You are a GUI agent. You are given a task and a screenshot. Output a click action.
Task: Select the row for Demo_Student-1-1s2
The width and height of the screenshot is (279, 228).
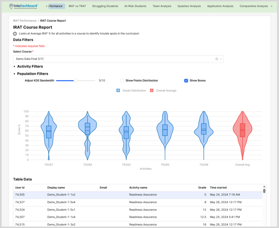[x=137, y=195]
